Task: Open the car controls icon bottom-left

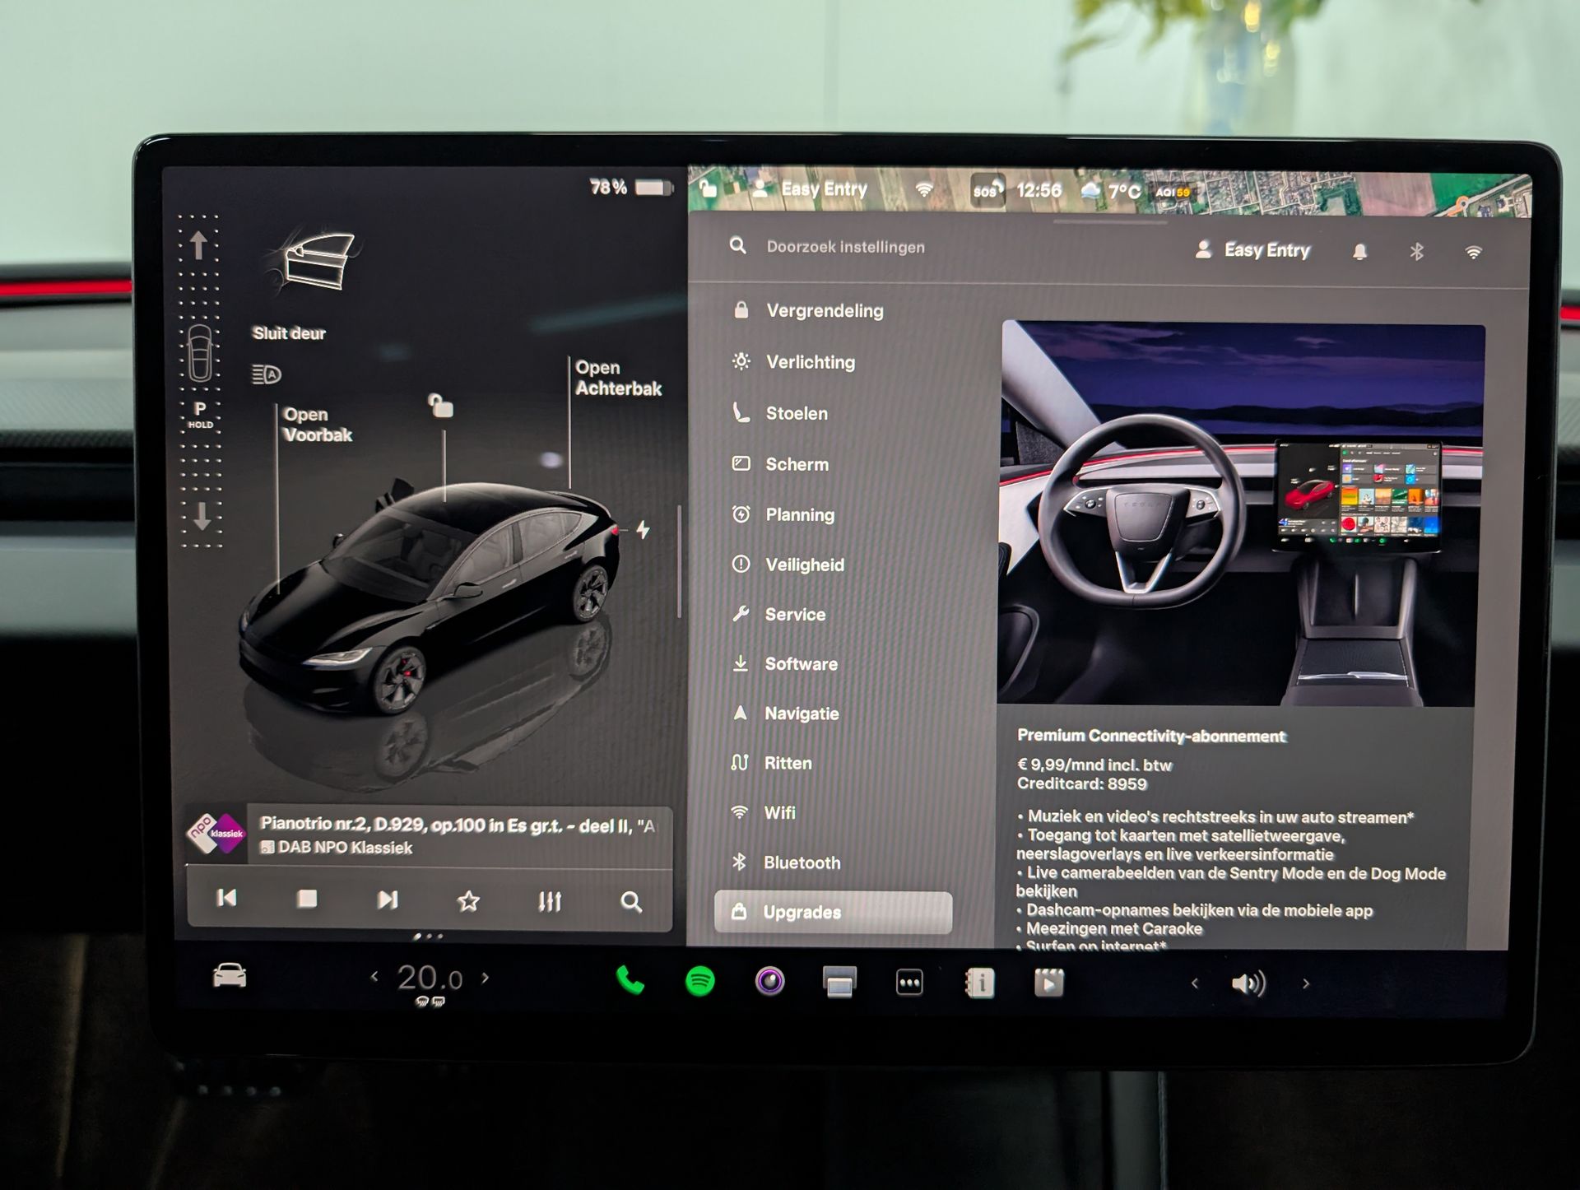Action: [x=230, y=976]
